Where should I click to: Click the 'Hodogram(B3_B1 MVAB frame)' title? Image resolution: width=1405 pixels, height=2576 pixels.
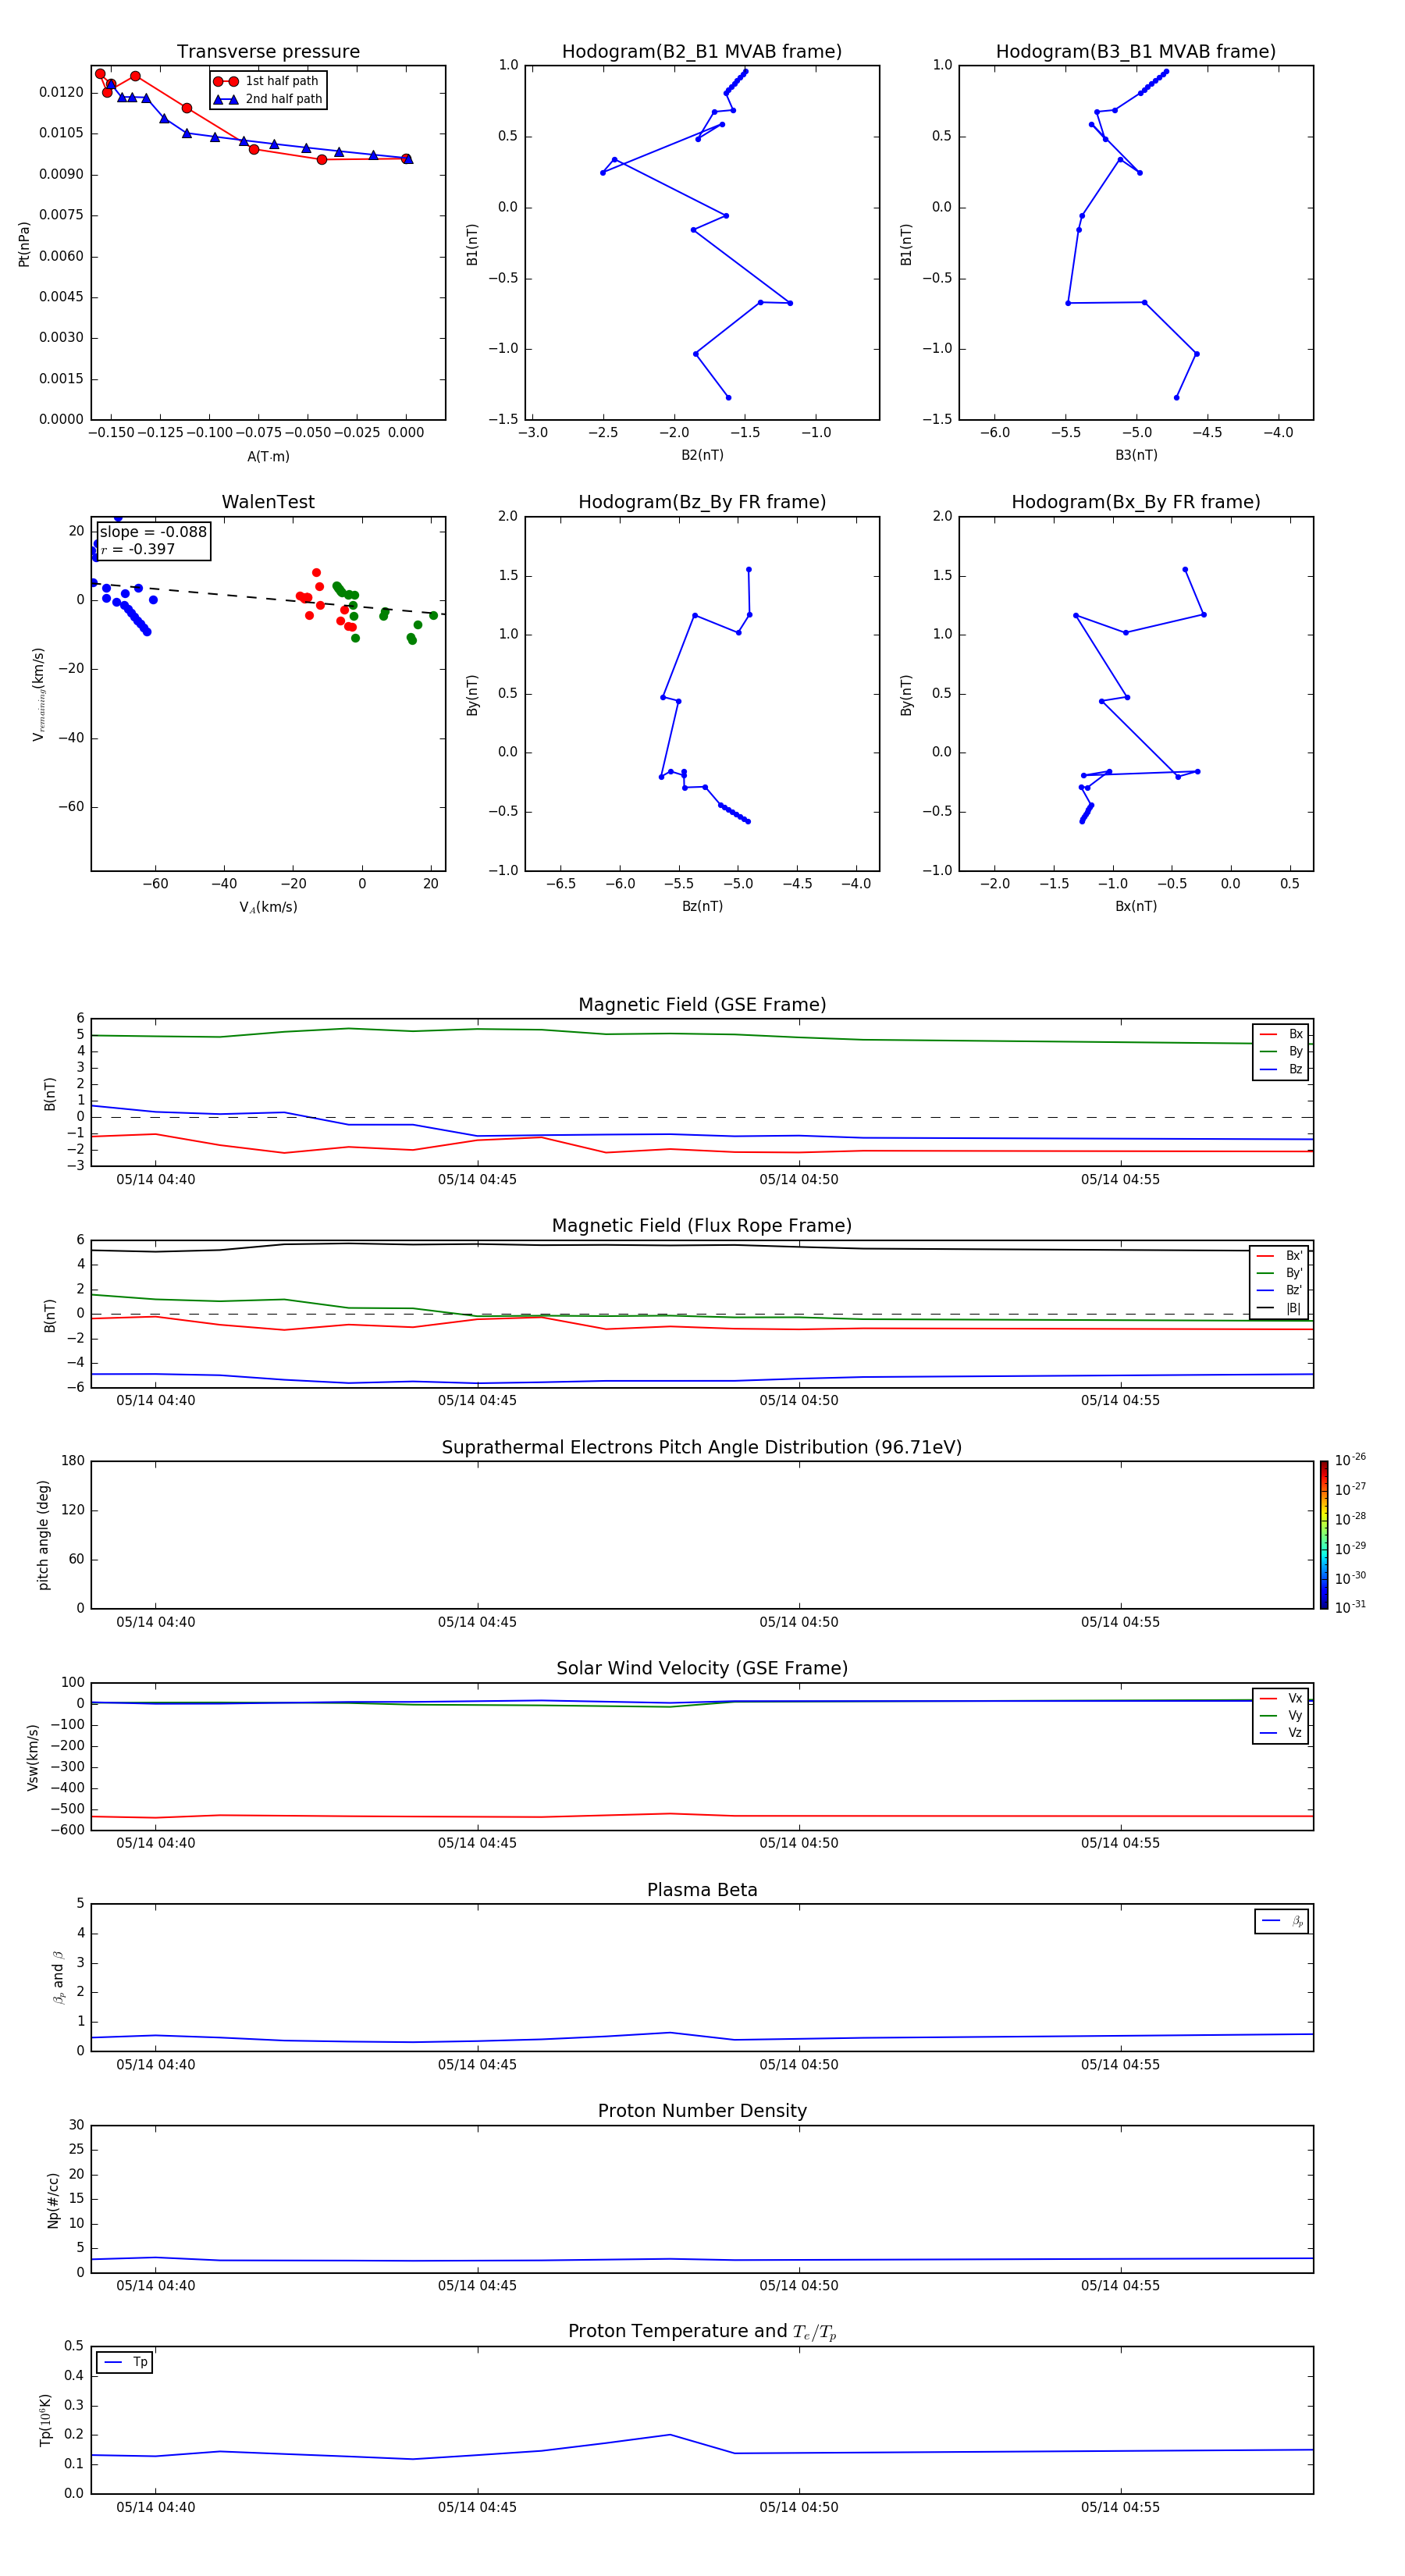coord(1136,52)
